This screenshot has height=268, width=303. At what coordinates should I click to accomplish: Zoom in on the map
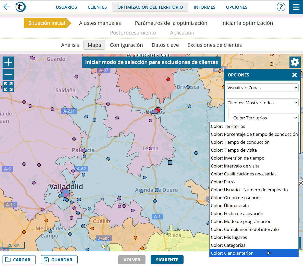point(8,62)
